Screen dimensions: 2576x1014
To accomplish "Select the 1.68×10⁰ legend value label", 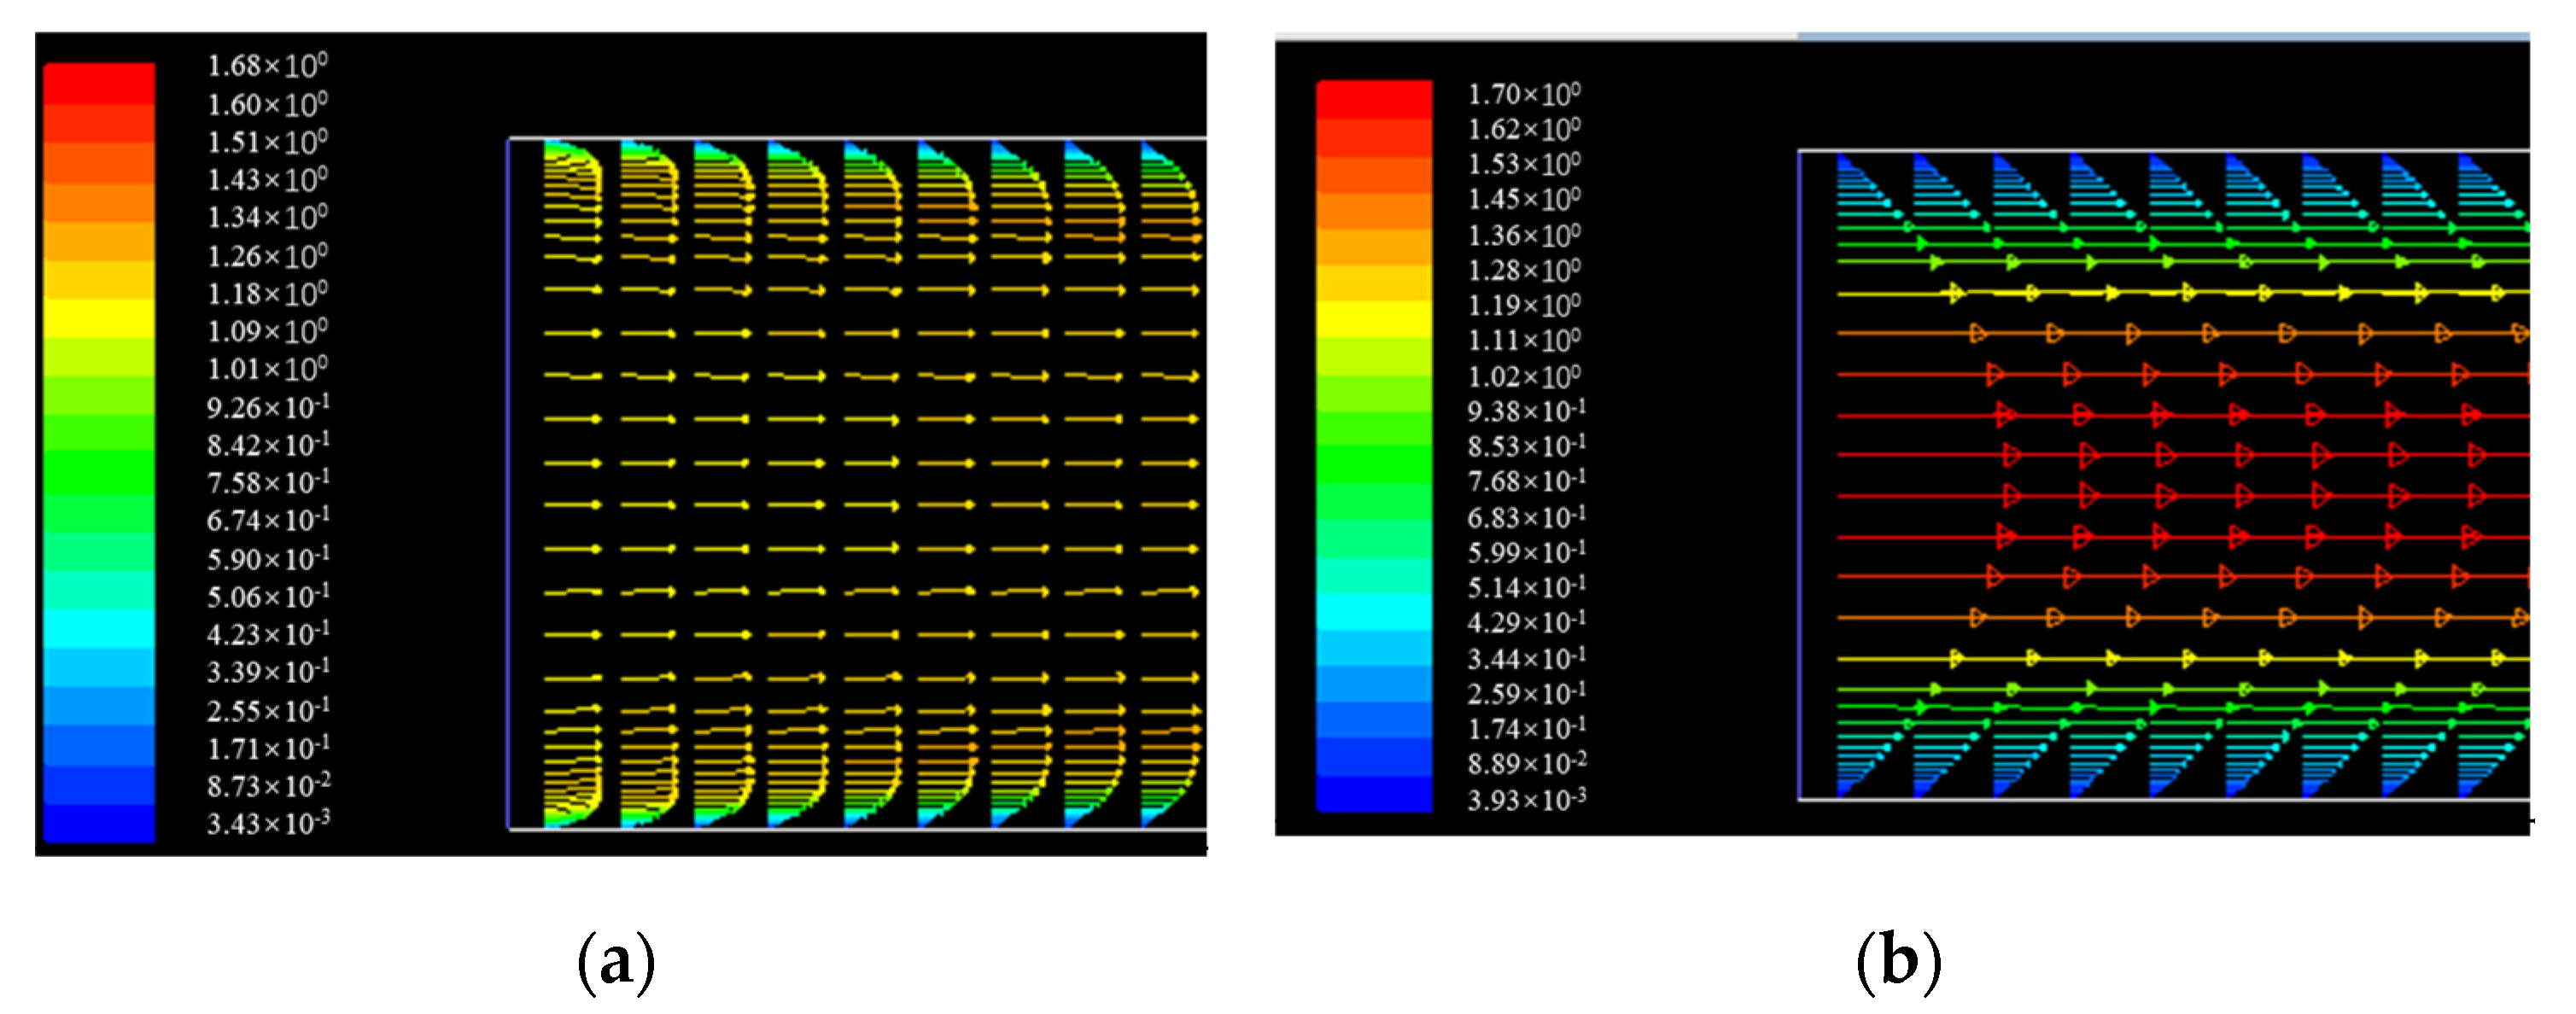I will 267,66.
